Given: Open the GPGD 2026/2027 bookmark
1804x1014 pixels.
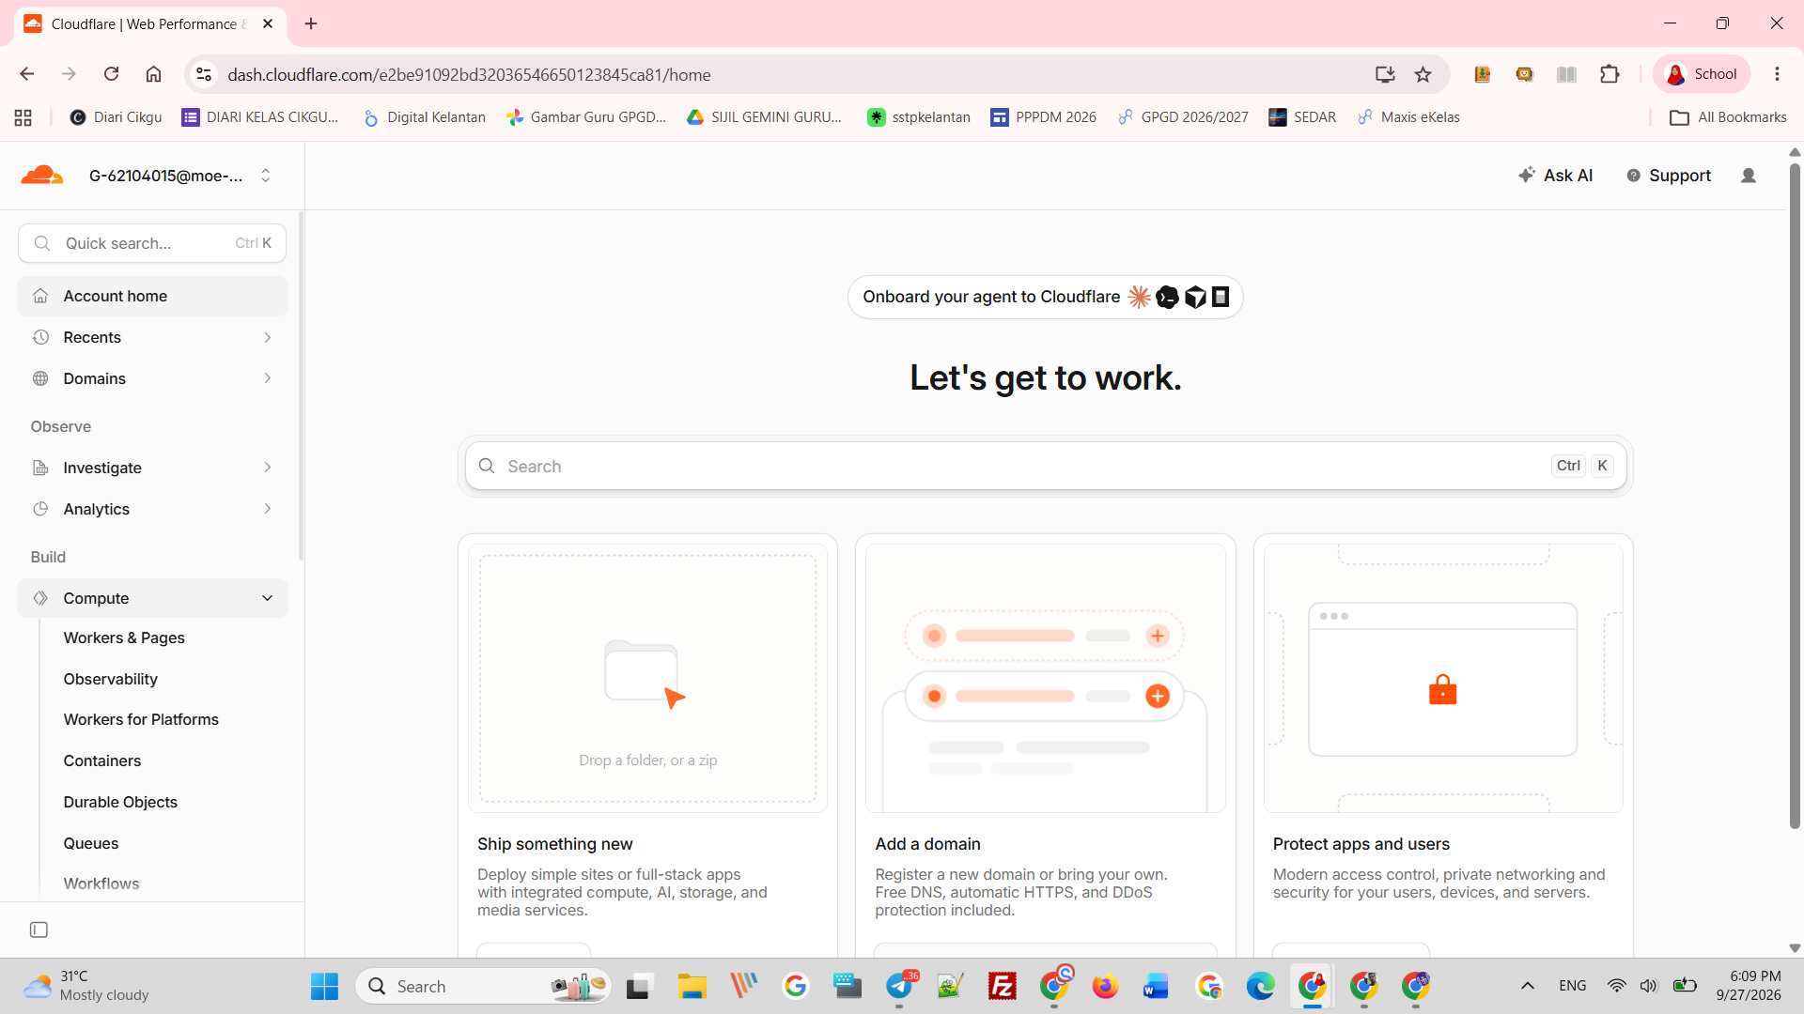Looking at the screenshot, I should (1182, 117).
